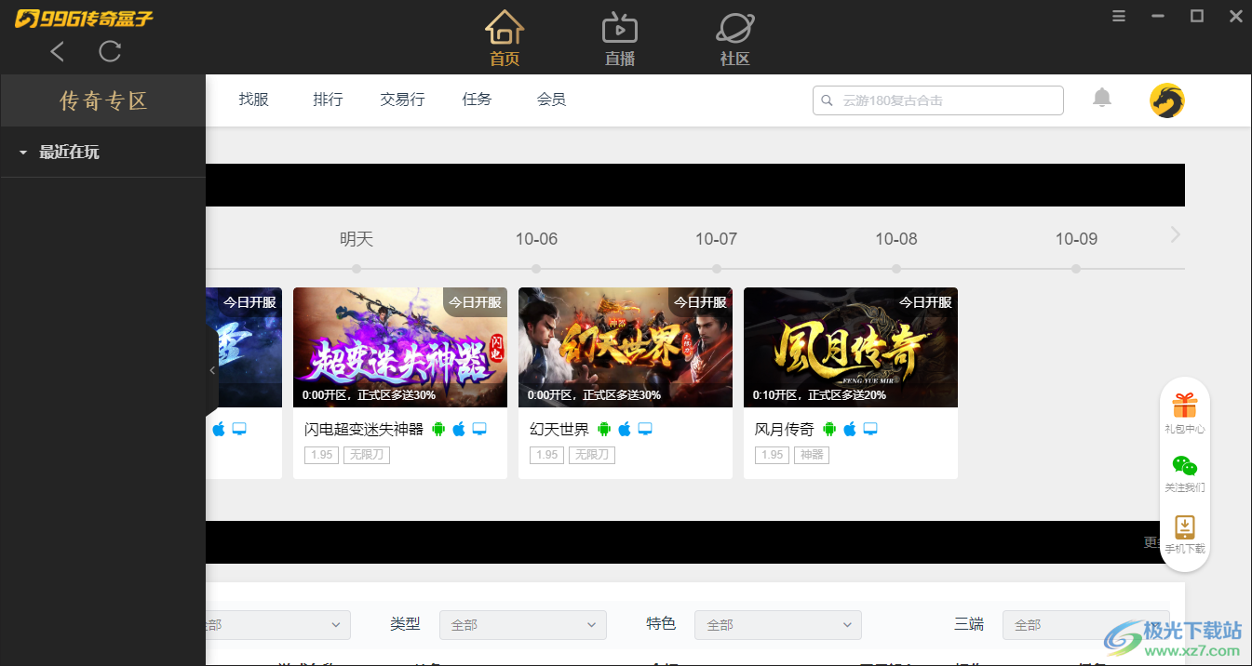Open the user avatar profile

click(1167, 100)
